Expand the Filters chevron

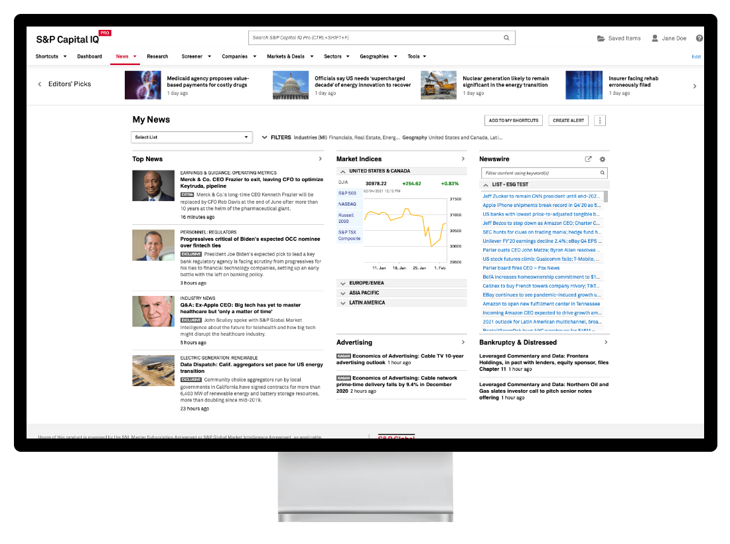265,137
